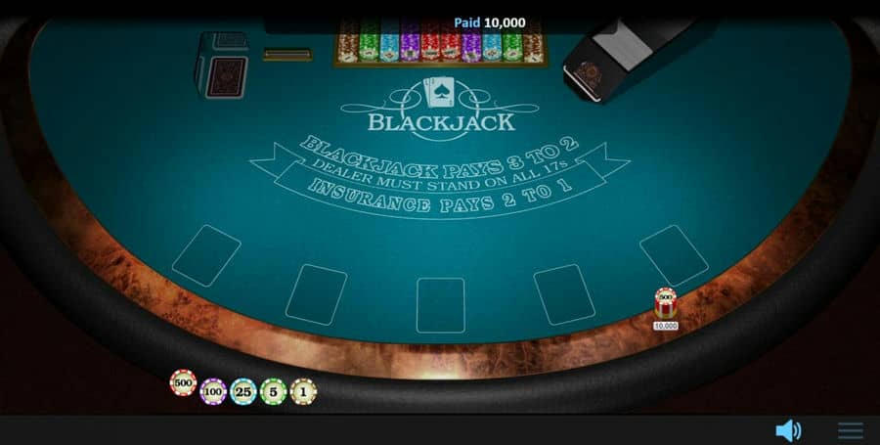The height and width of the screenshot is (445, 880).
Task: Click the red chip stack labeled 10,000
Action: coord(666,303)
